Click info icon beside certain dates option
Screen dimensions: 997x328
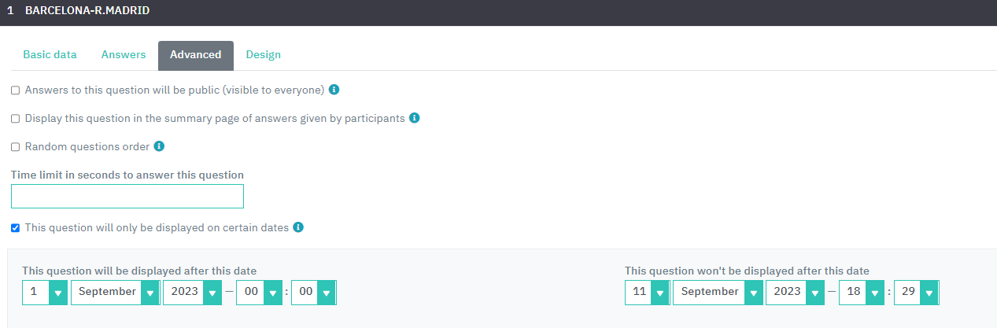[x=298, y=227]
